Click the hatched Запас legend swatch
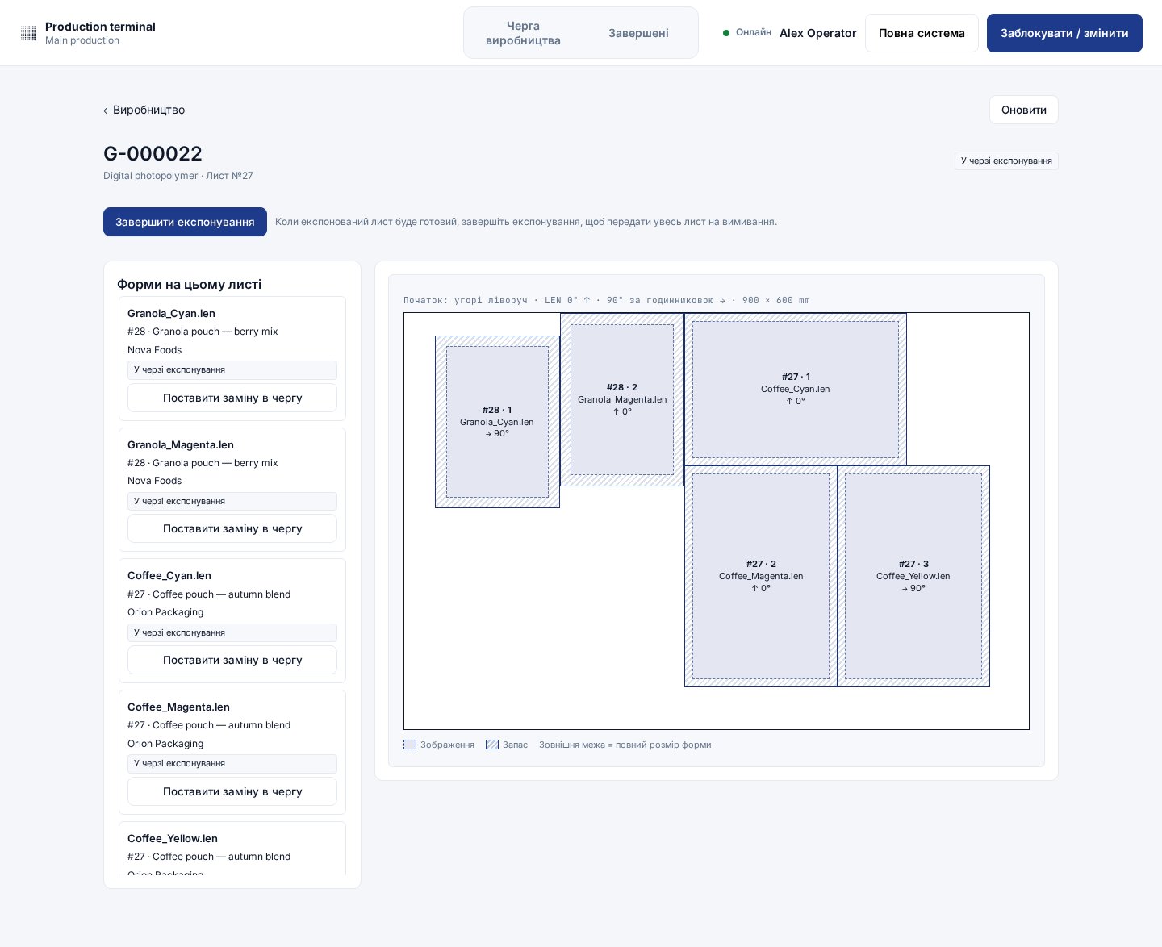This screenshot has width=1162, height=947. click(492, 745)
